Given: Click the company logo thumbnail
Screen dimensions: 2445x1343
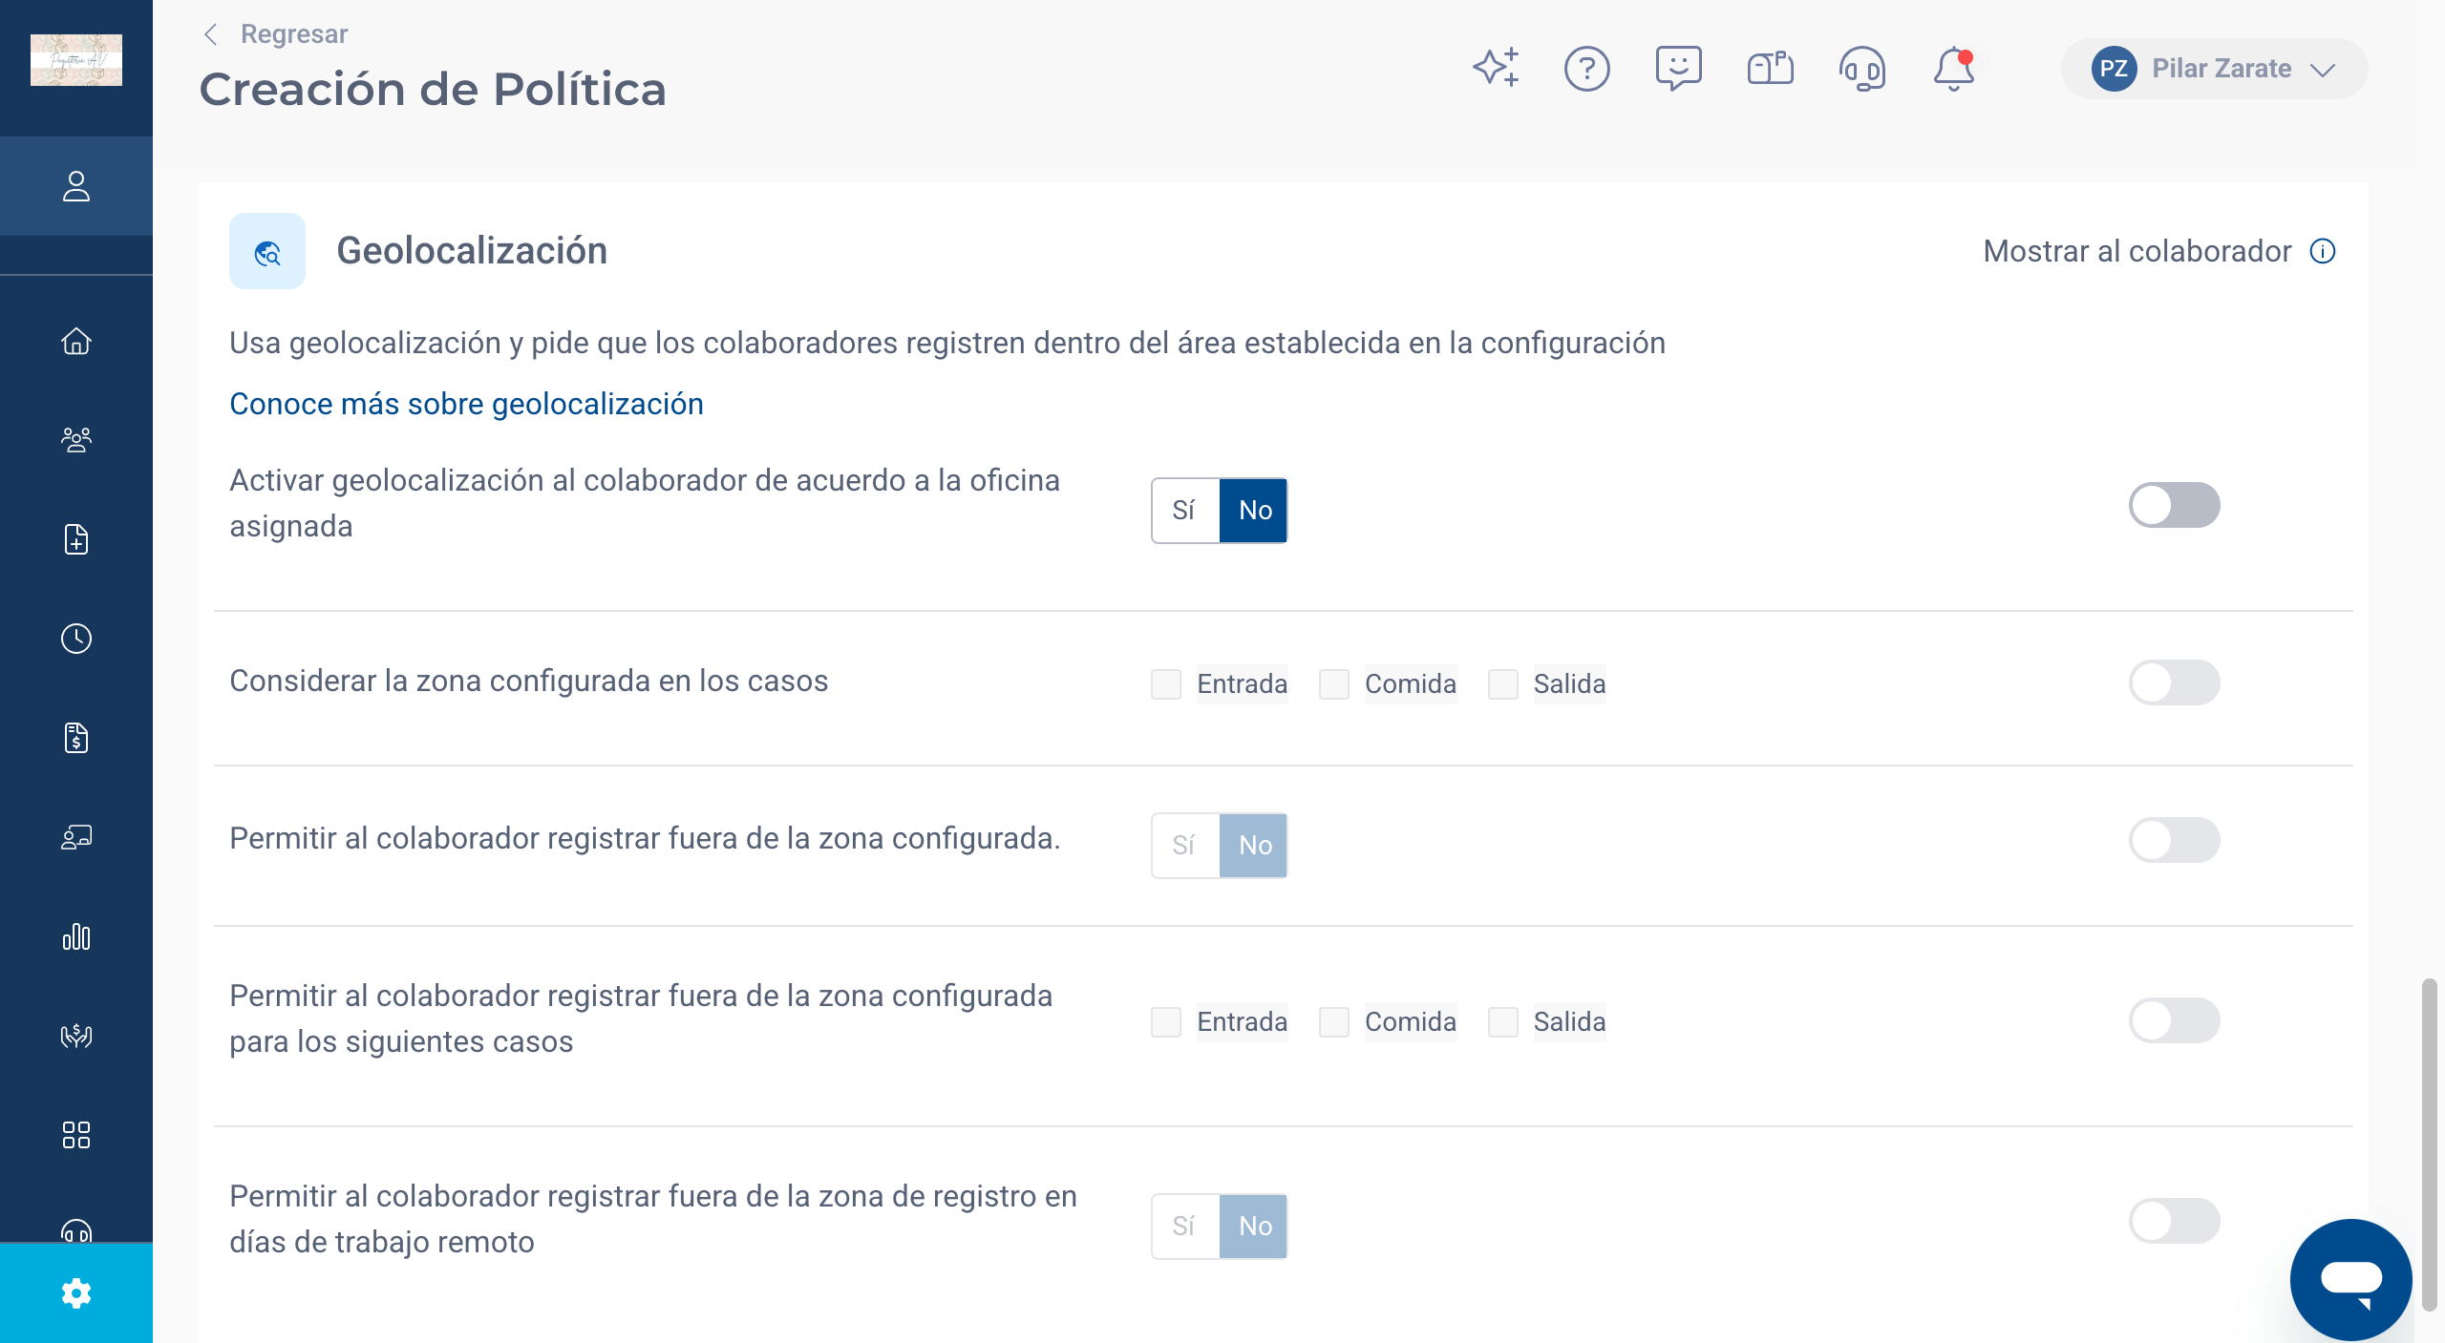Looking at the screenshot, I should 76,59.
